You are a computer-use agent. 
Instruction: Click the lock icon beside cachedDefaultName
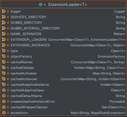click(8, 96)
